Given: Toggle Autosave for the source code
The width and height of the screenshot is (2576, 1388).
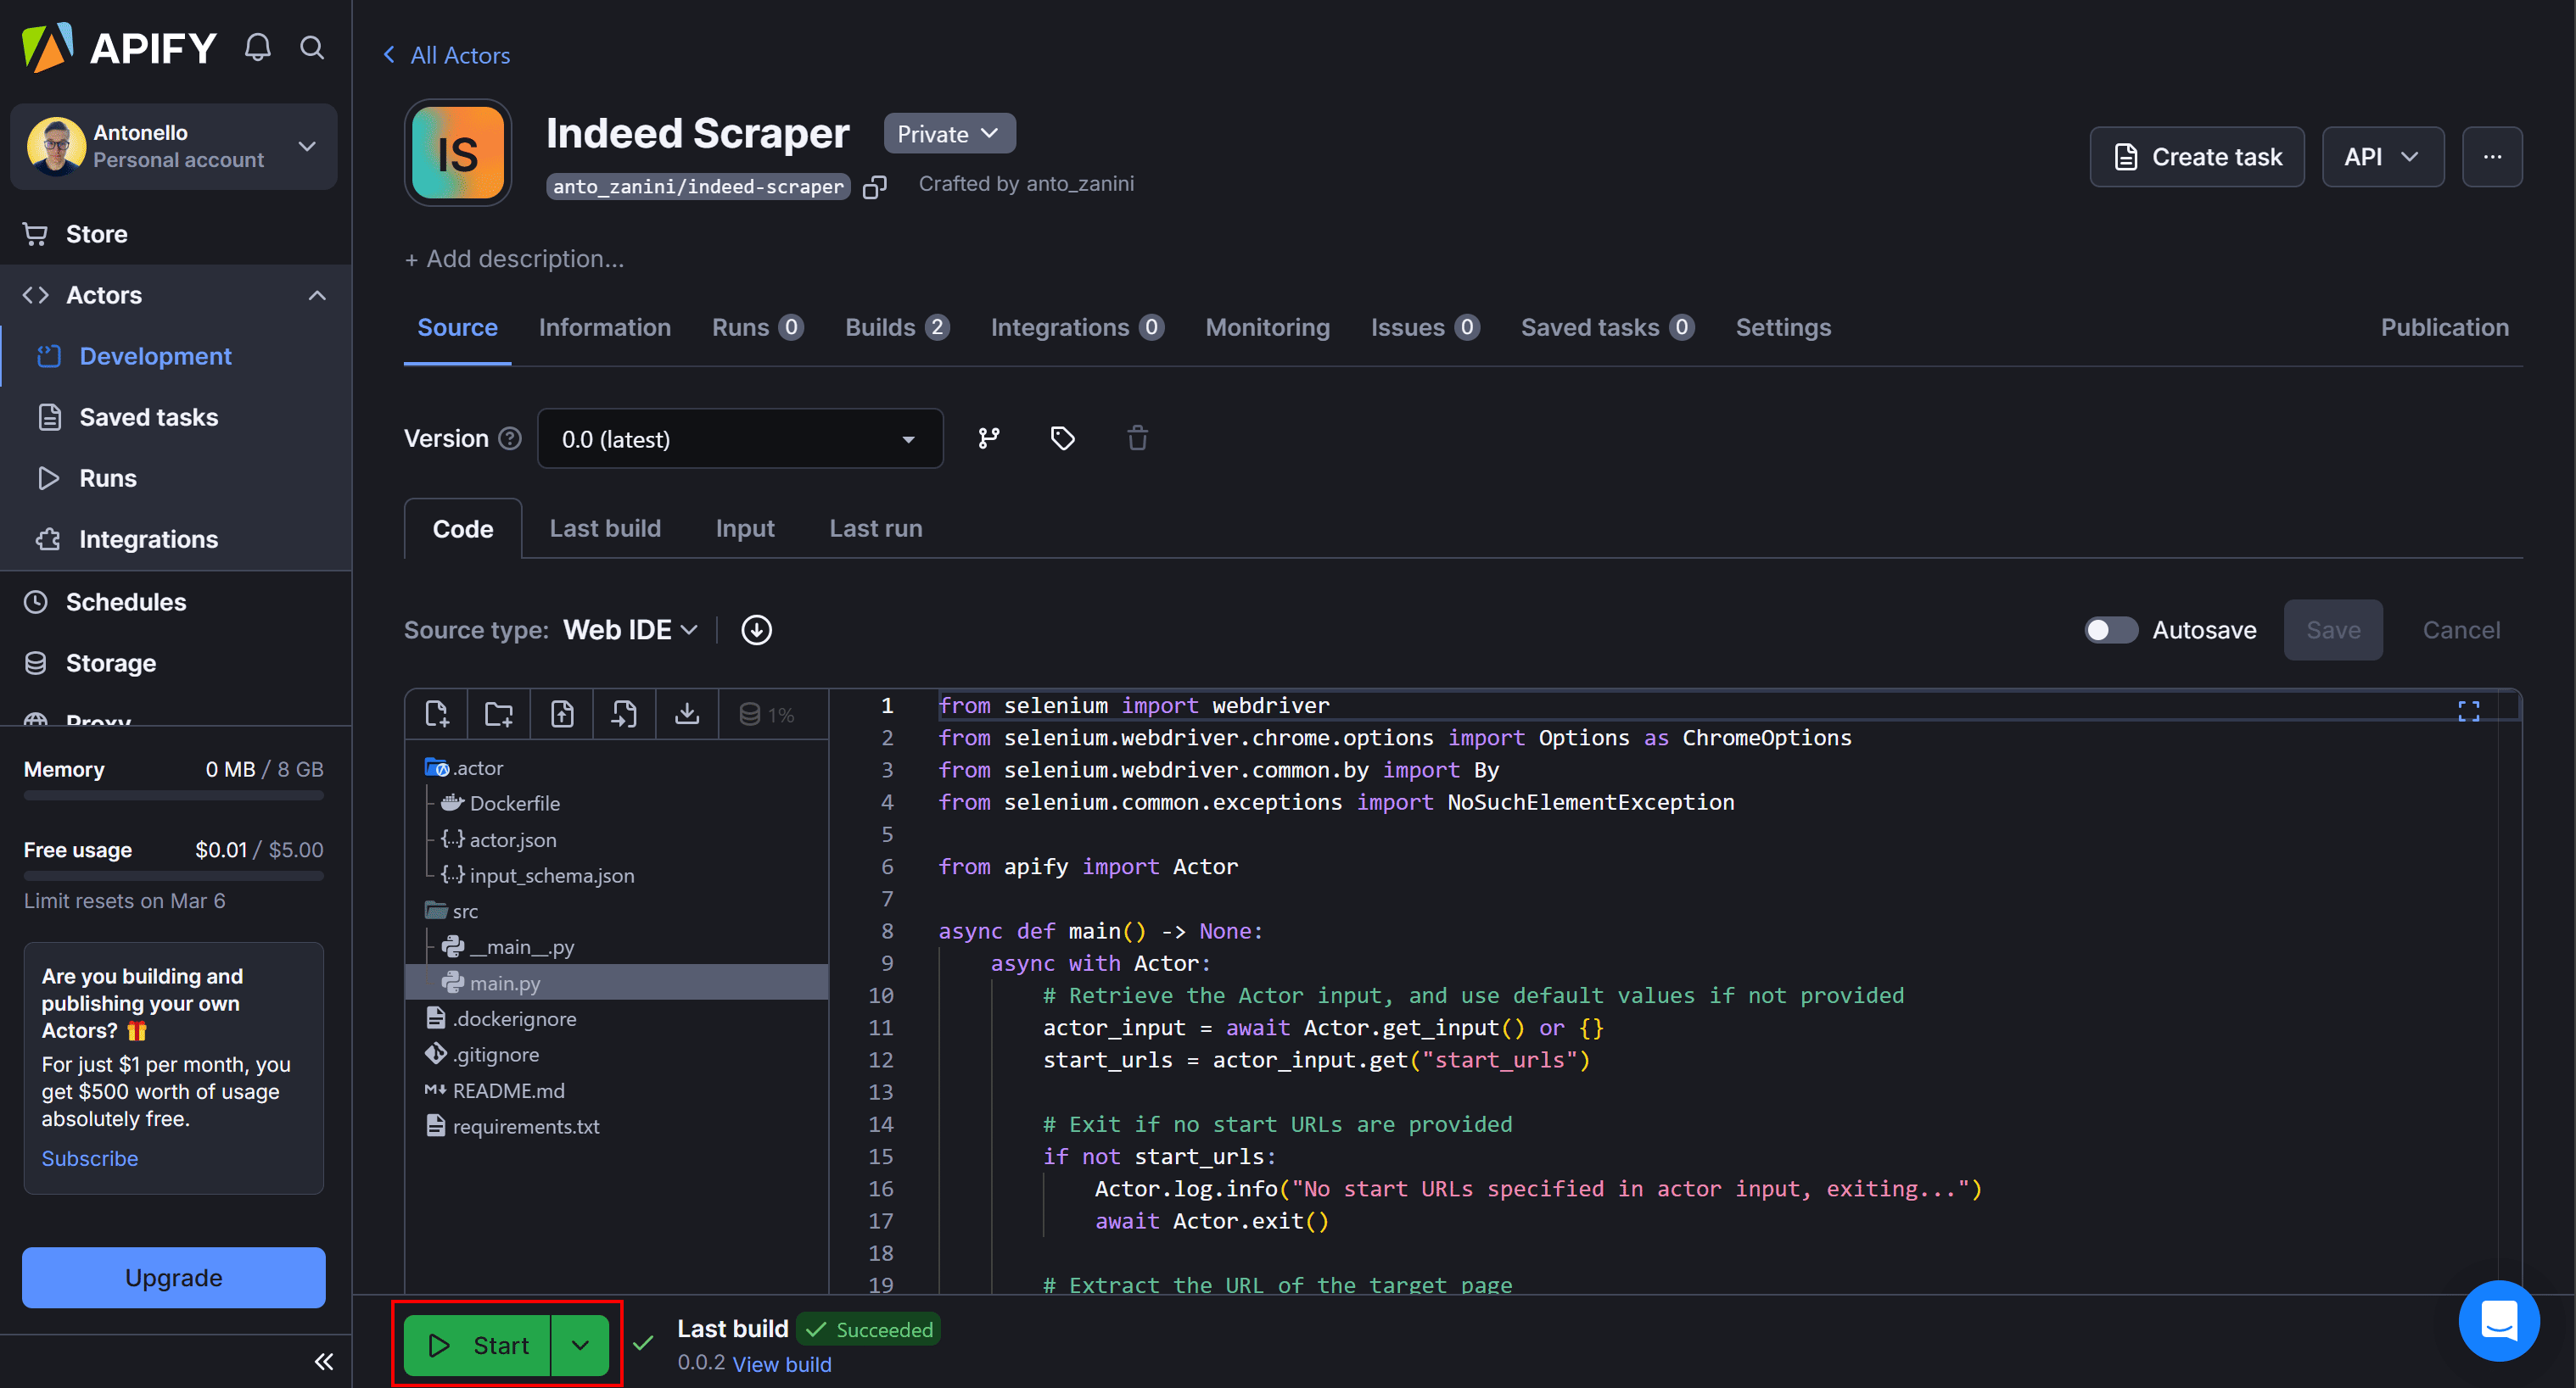Looking at the screenshot, I should (2111, 629).
